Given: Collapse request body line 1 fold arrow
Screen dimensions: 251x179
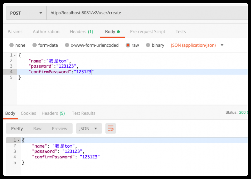Looking at the screenshot, I should 15,55.
